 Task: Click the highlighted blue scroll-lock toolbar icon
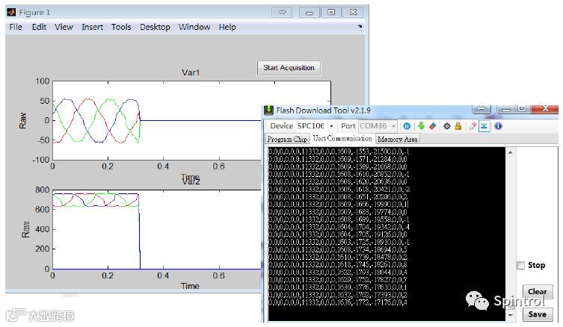[484, 126]
